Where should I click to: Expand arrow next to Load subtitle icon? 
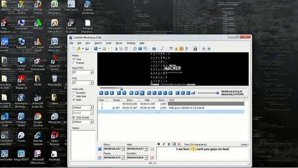pyautogui.click(x=83, y=49)
